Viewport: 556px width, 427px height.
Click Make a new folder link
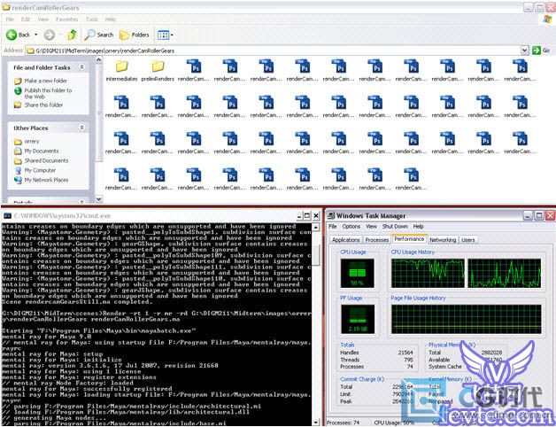click(45, 81)
